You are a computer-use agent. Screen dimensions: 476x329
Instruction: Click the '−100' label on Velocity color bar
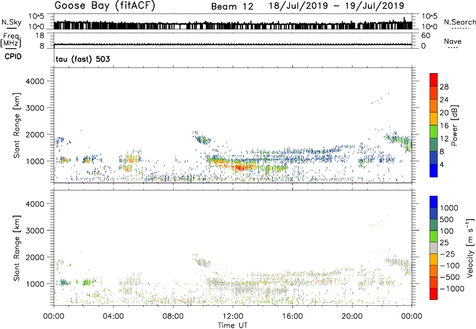(450, 265)
